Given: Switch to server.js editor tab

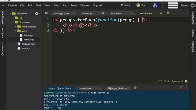Looking at the screenshot, I should tap(87, 13).
